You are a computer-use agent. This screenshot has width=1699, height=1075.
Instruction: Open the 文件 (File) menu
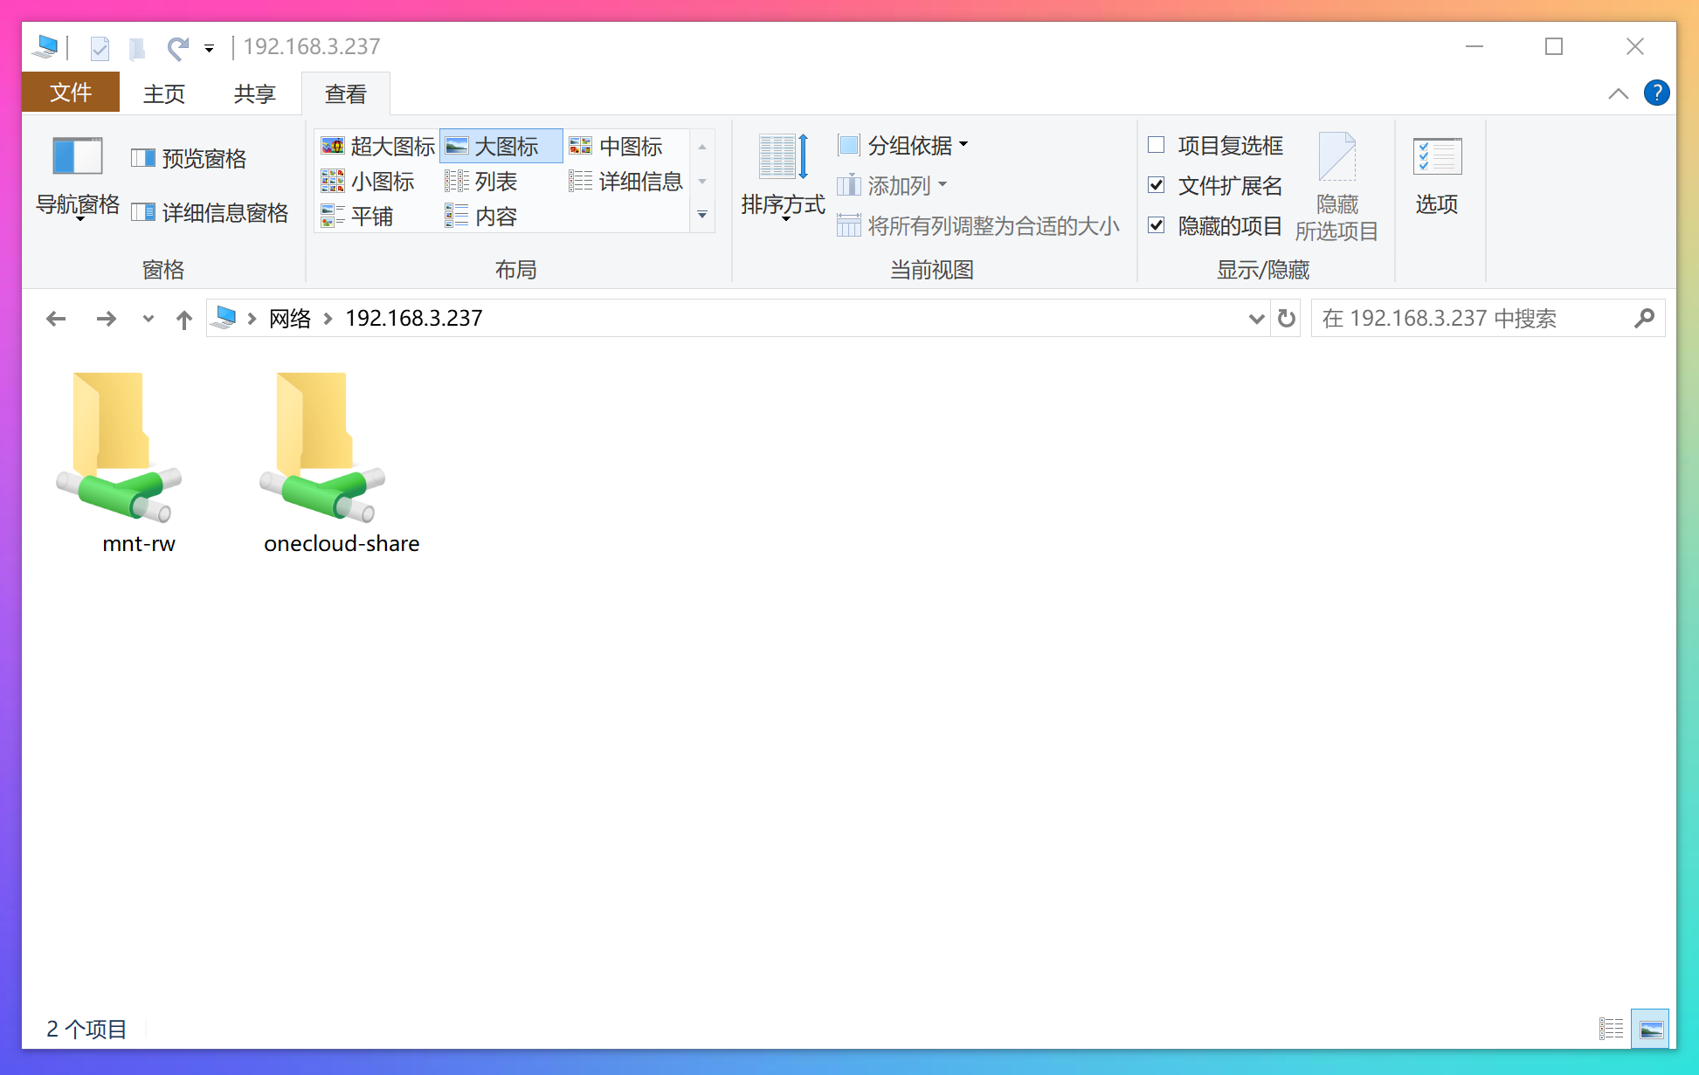click(x=70, y=93)
